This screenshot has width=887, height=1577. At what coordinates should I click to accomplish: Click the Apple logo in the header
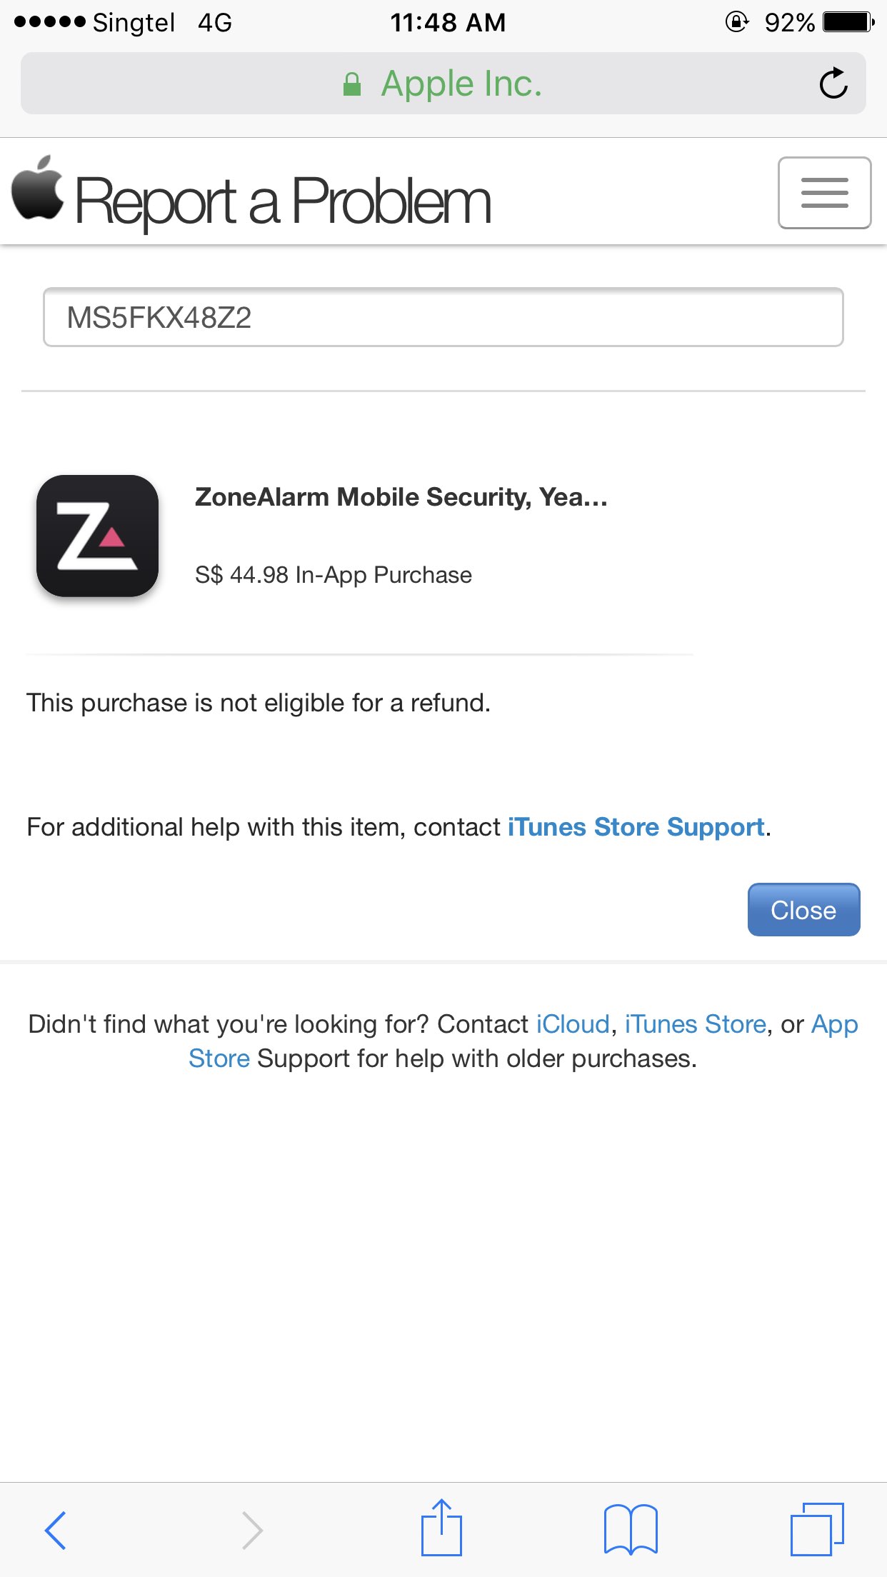pyautogui.click(x=38, y=188)
